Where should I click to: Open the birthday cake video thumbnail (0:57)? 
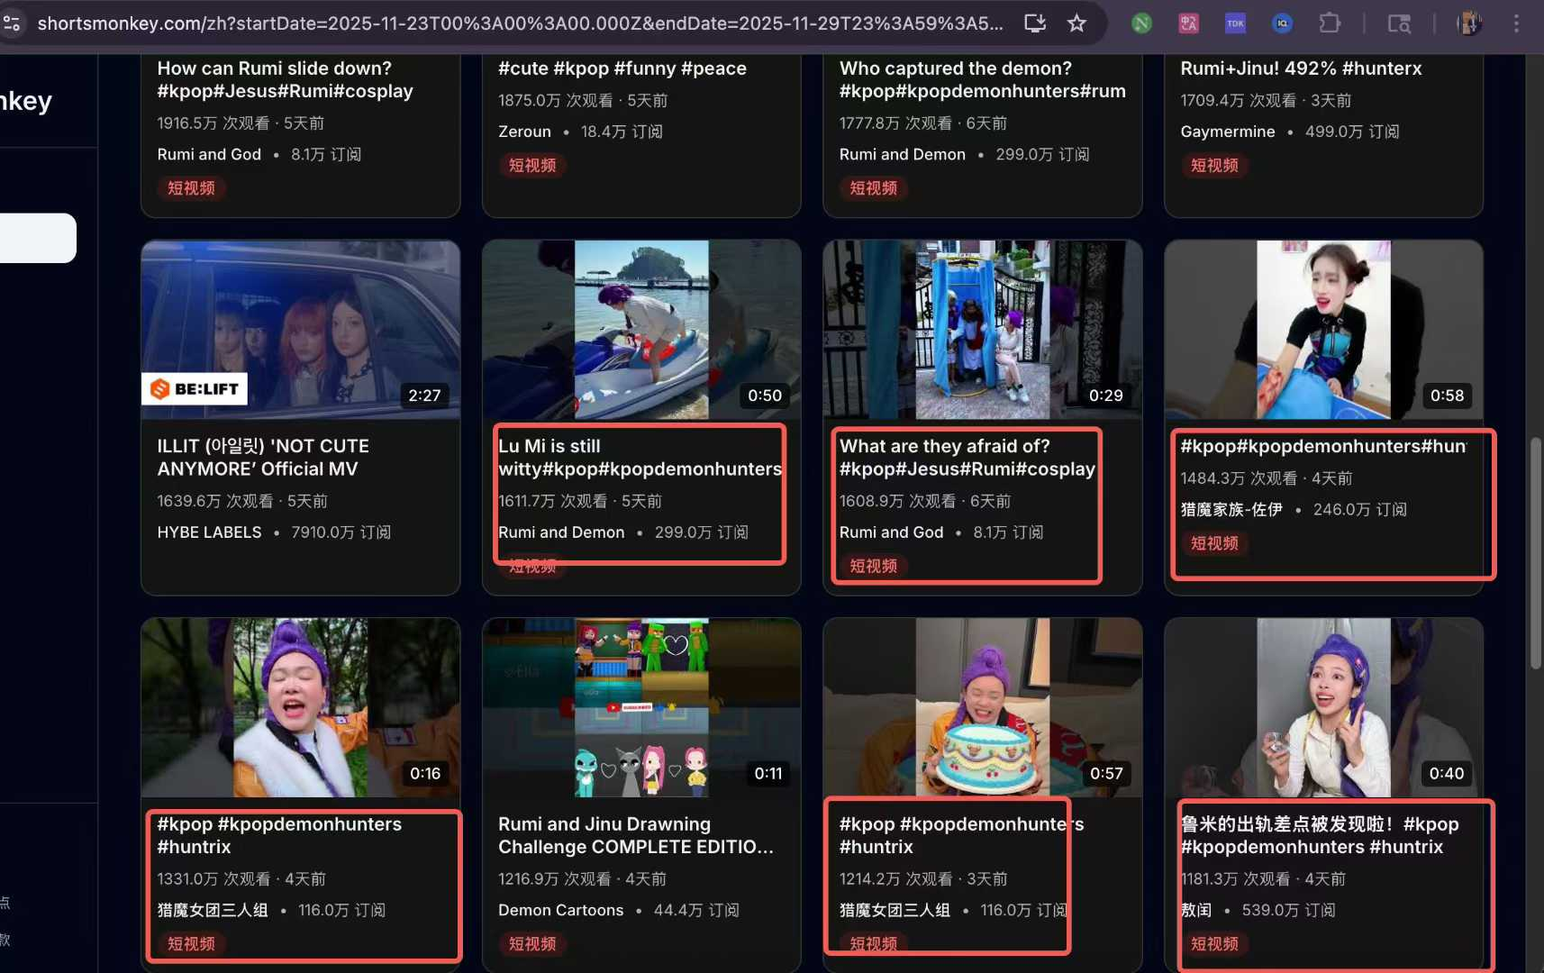[x=983, y=707]
